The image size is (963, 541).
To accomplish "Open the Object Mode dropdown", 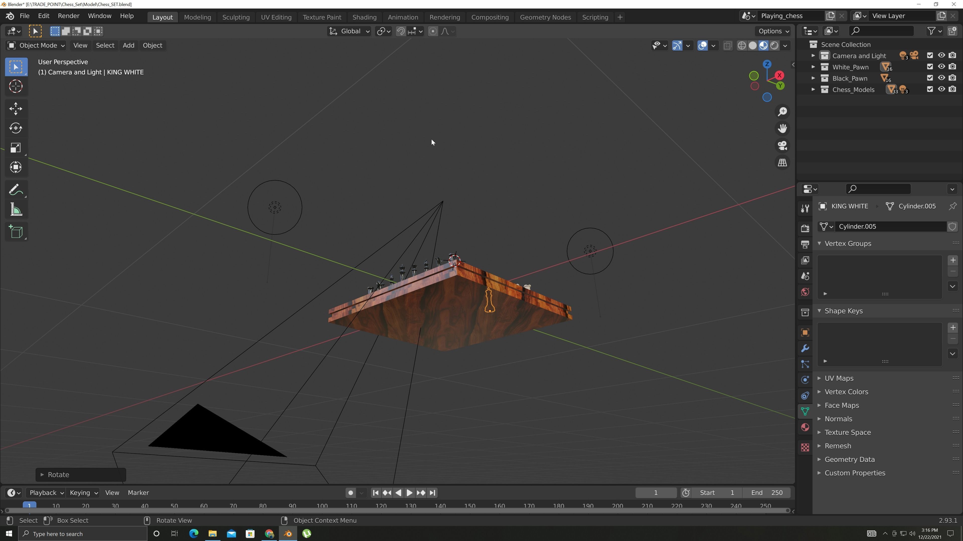I will coord(36,45).
